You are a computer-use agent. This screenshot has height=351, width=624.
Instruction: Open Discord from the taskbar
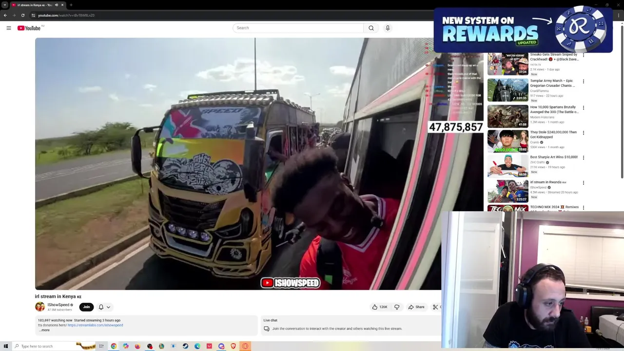(x=221, y=346)
